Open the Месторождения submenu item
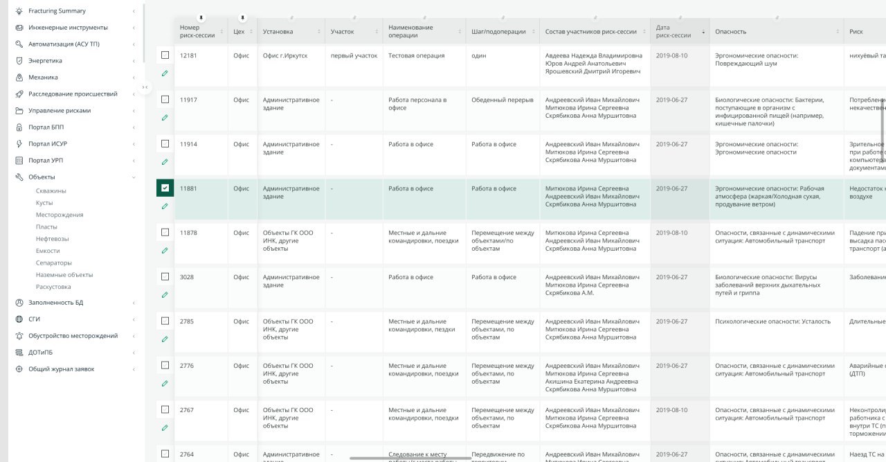886x462 pixels. point(60,215)
